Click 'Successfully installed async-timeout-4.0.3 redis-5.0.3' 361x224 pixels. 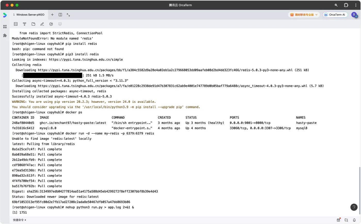click(x=62, y=96)
